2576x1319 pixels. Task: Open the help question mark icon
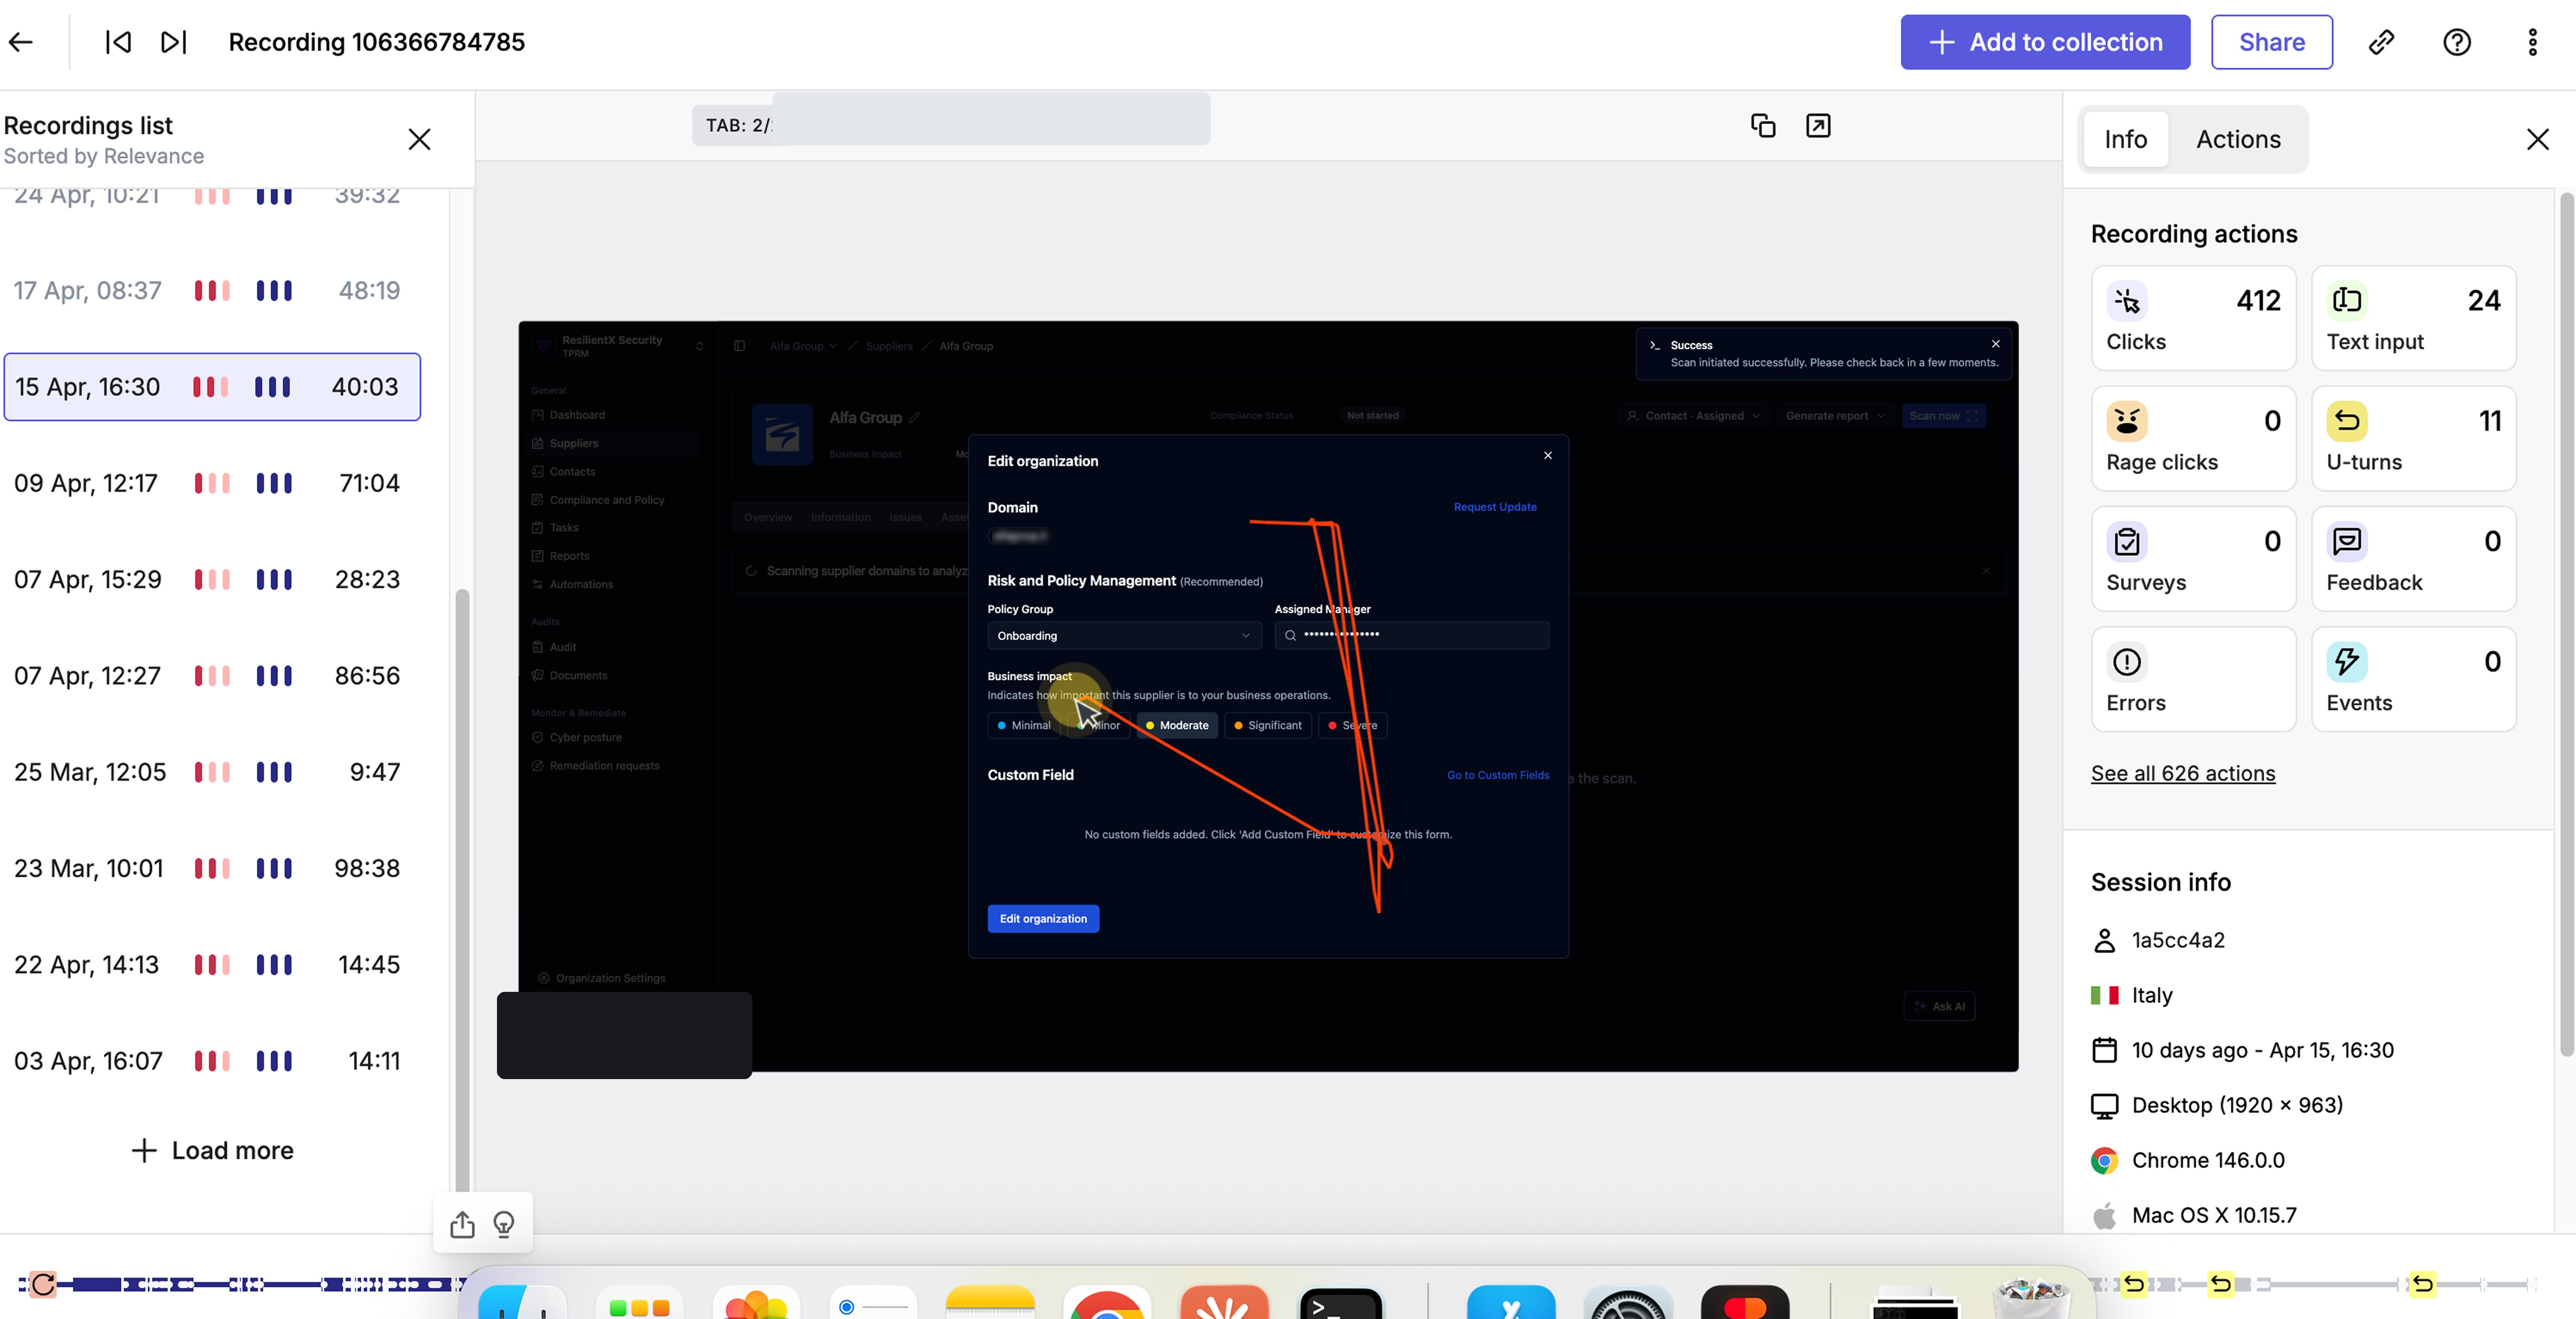tap(2457, 42)
